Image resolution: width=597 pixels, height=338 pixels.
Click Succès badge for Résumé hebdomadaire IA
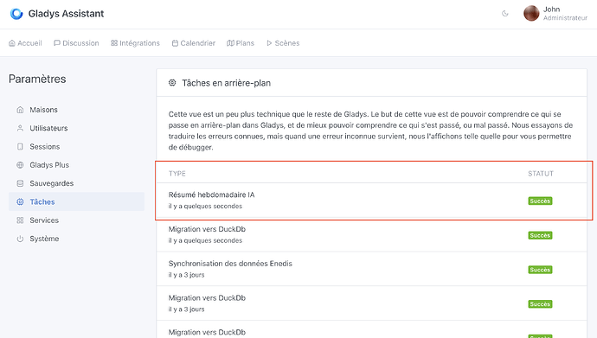click(540, 201)
